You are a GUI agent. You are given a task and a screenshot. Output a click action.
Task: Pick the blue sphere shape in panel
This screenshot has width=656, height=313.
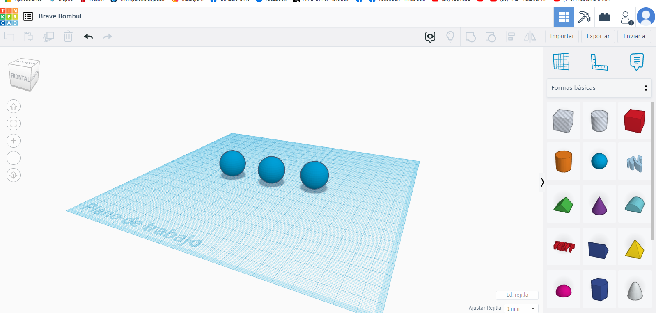599,161
